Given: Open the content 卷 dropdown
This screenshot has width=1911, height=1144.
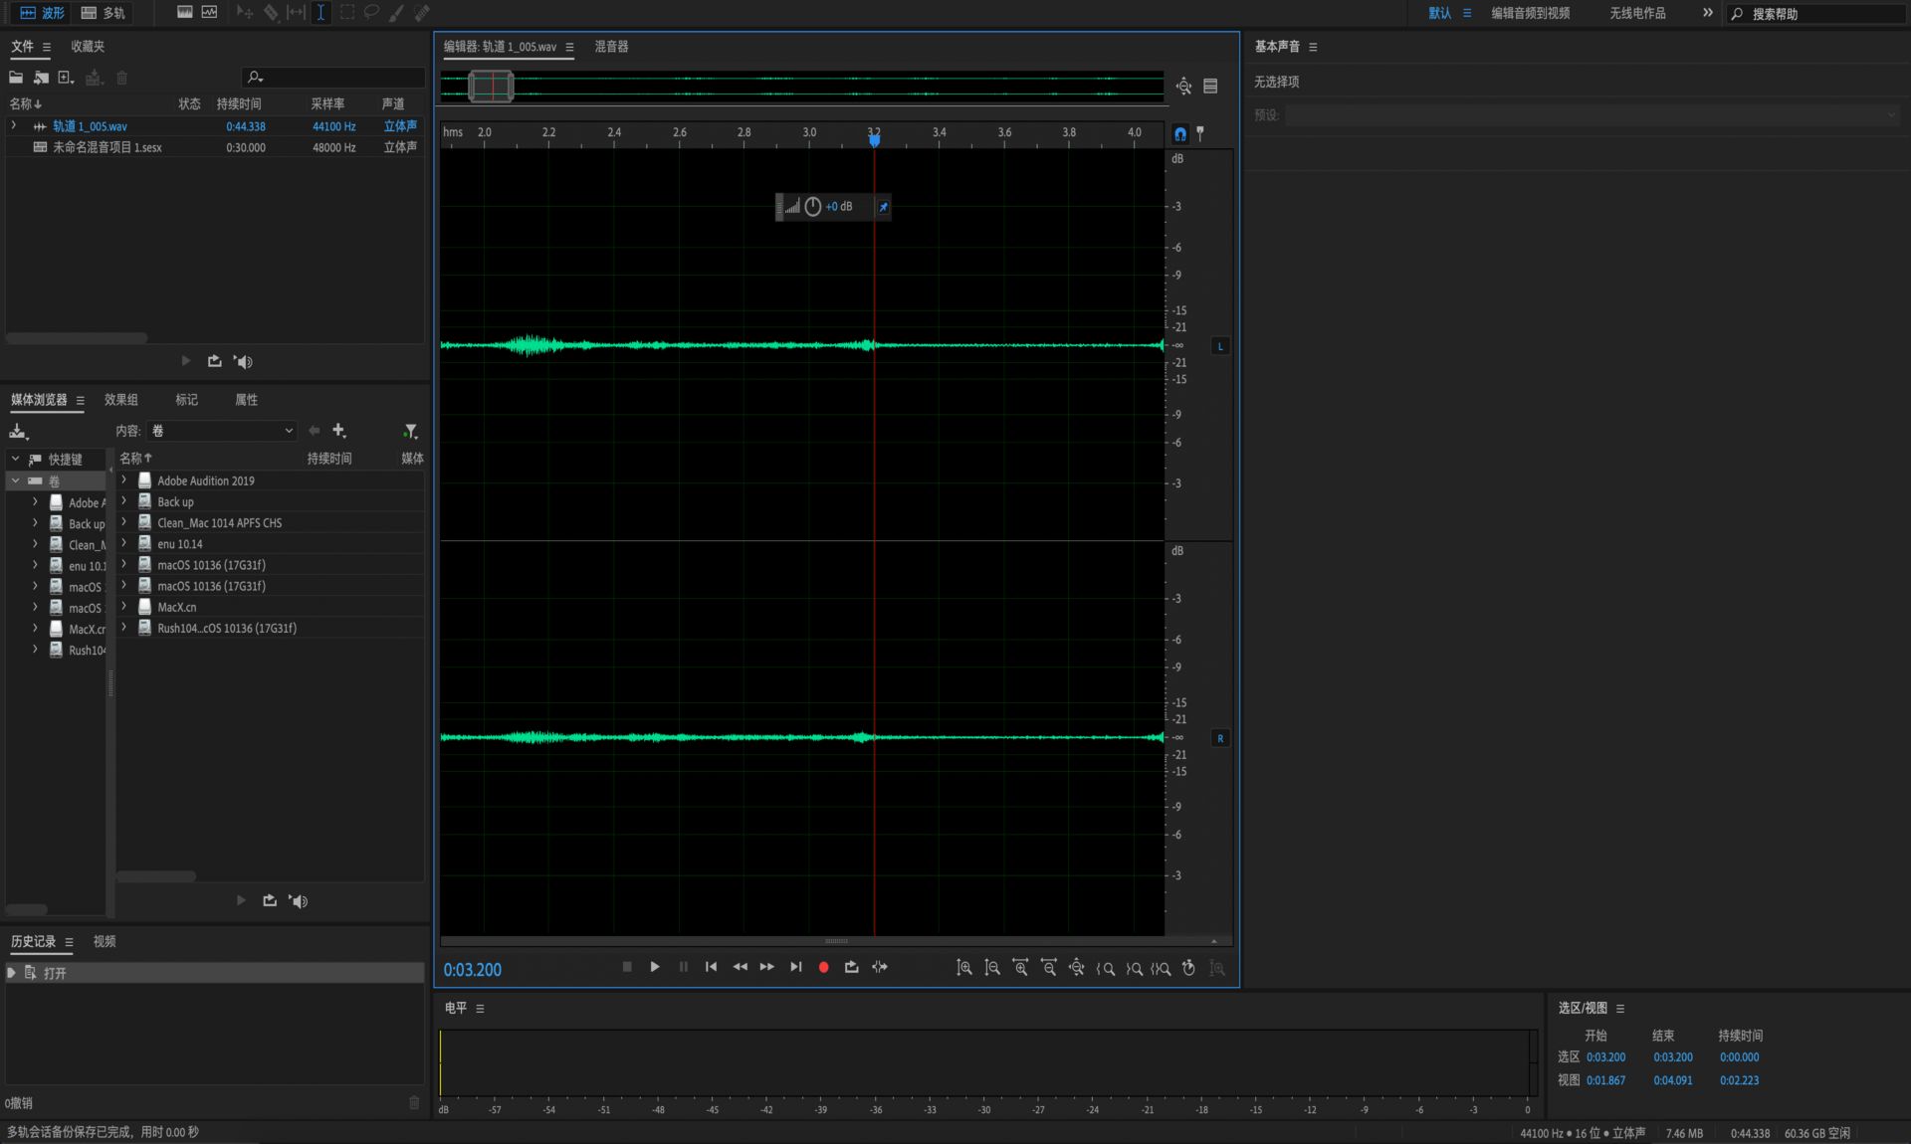Looking at the screenshot, I should [x=222, y=431].
